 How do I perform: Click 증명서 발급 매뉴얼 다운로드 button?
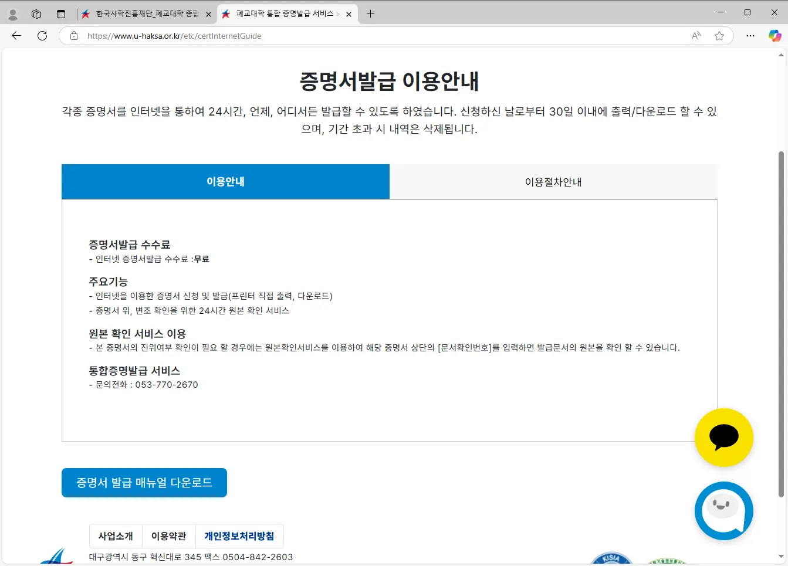click(144, 483)
